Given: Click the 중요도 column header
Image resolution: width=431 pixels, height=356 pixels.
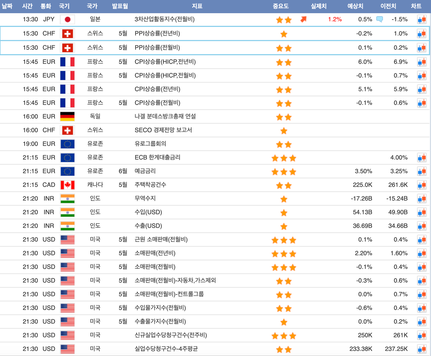Looking at the screenshot, I should pos(280,6).
